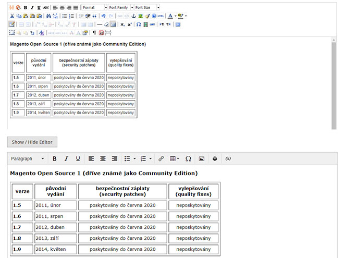Insert a page break in the top editor

[x=108, y=33]
